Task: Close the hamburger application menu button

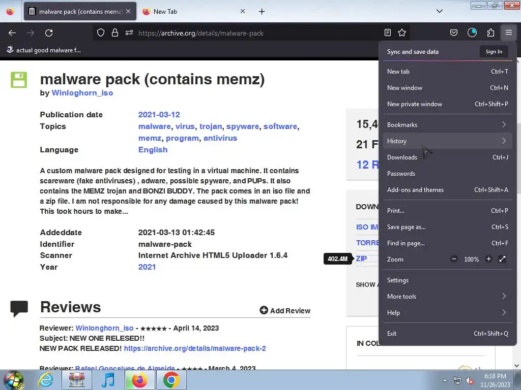Action: (509, 33)
